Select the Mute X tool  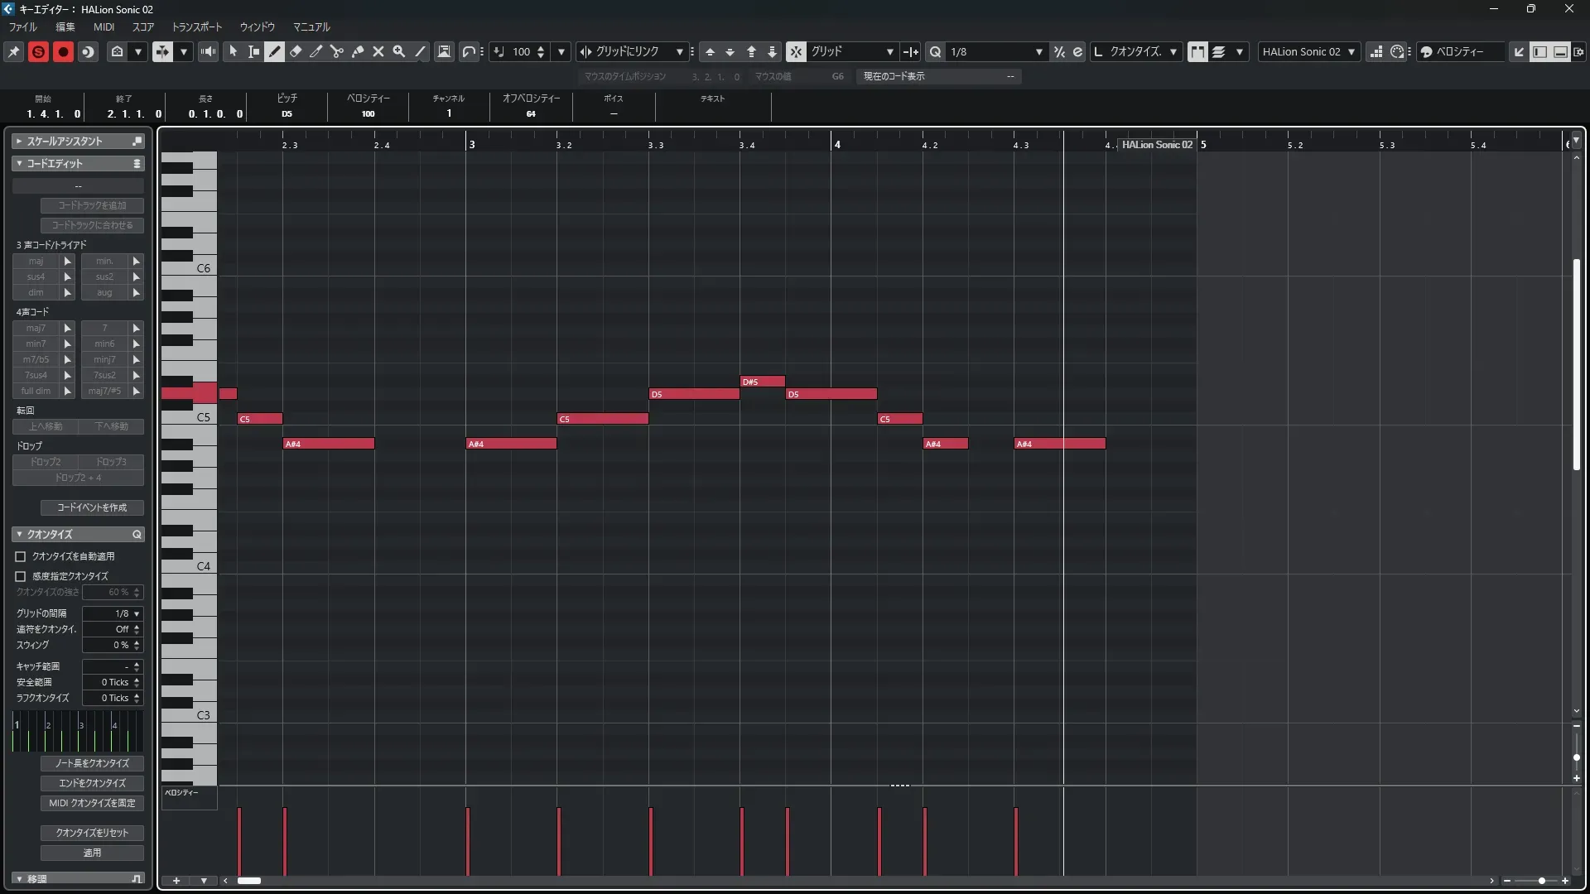point(378,51)
